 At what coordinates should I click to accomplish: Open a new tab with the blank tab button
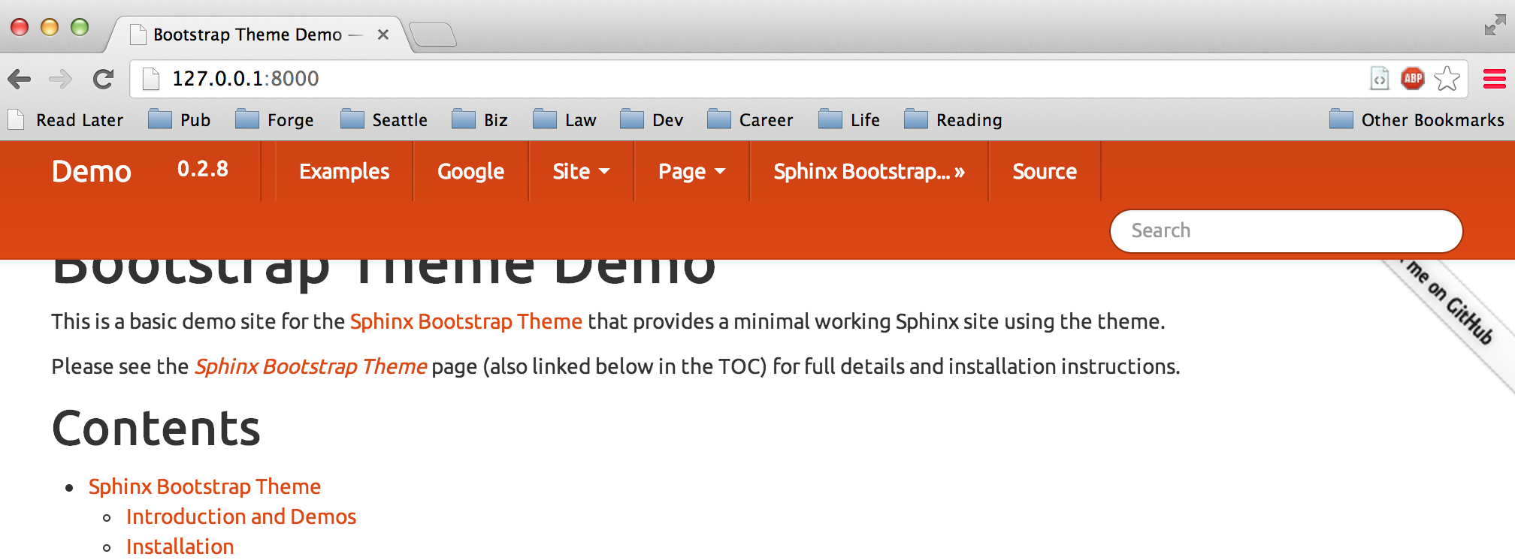click(x=434, y=35)
